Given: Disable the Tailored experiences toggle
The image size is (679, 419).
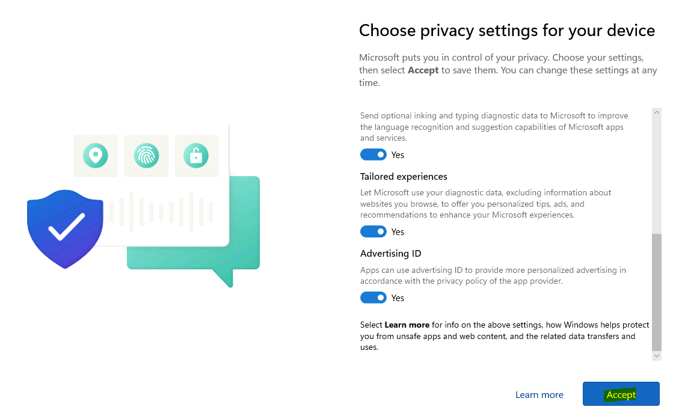Looking at the screenshot, I should 373,231.
